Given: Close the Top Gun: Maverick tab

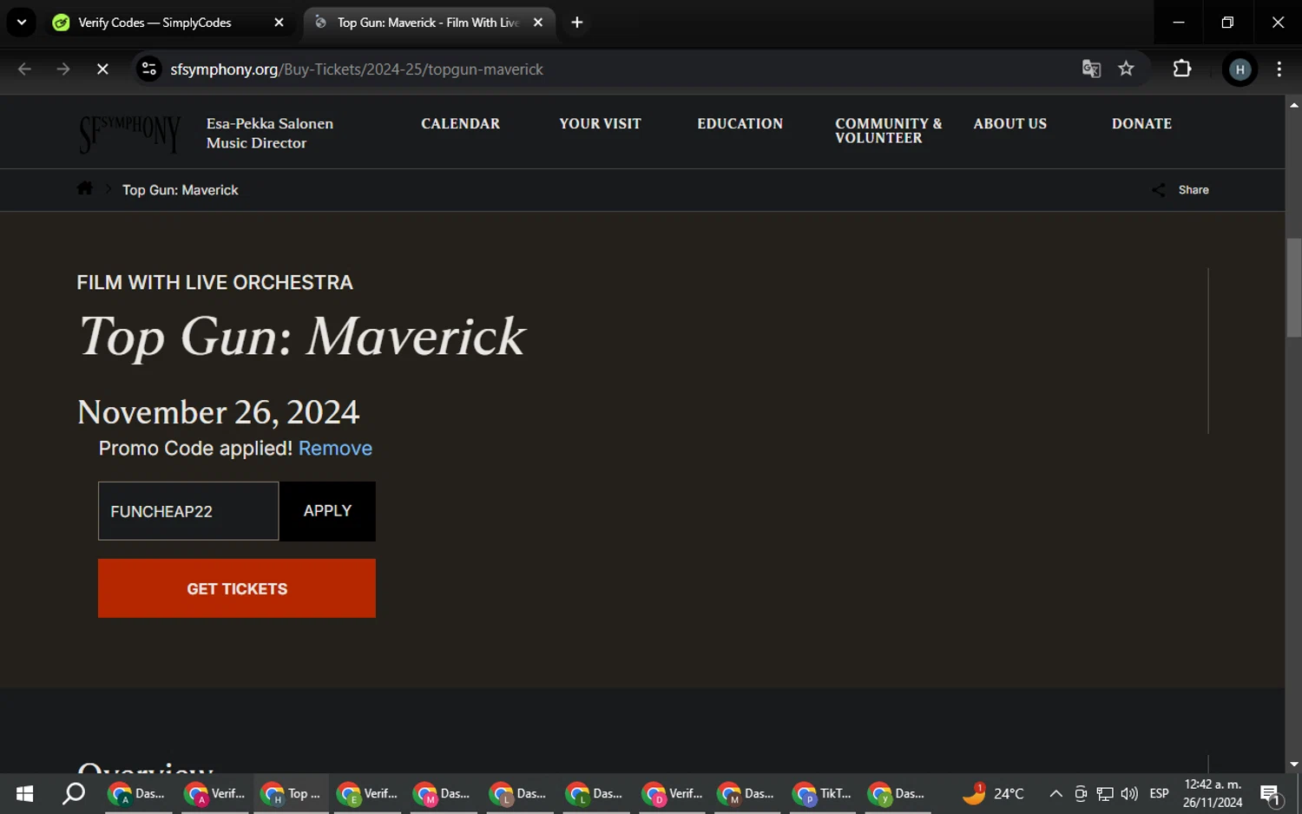Looking at the screenshot, I should coord(538,23).
